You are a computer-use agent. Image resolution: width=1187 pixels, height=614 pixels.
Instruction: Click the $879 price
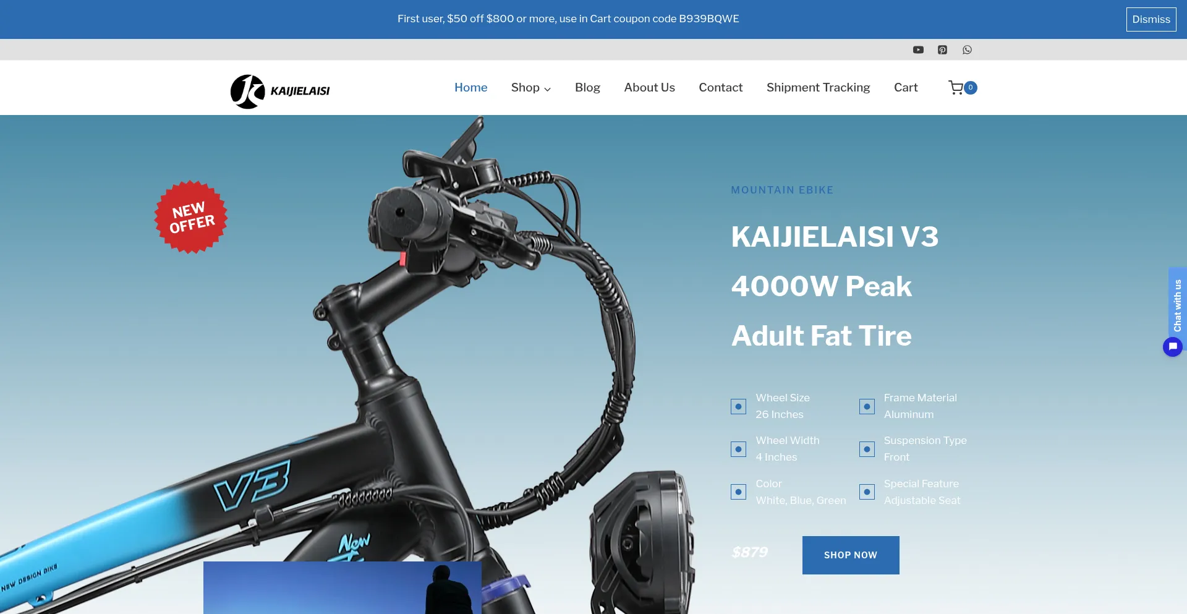coord(749,552)
